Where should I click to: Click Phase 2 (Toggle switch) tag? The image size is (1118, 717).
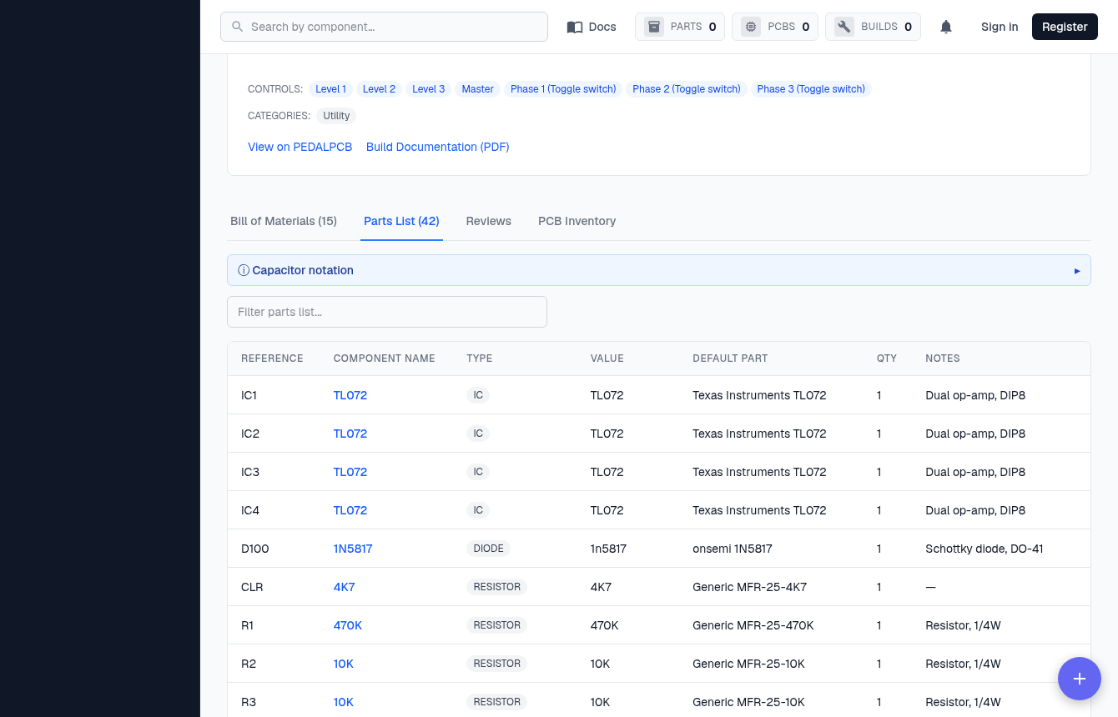687,89
